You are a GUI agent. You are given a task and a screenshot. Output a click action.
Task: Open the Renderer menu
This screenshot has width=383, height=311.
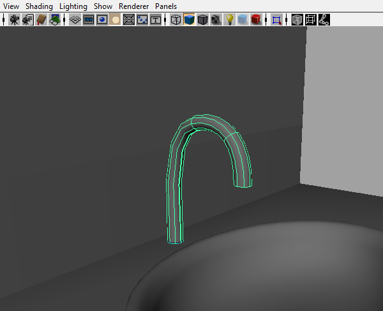[x=133, y=6]
